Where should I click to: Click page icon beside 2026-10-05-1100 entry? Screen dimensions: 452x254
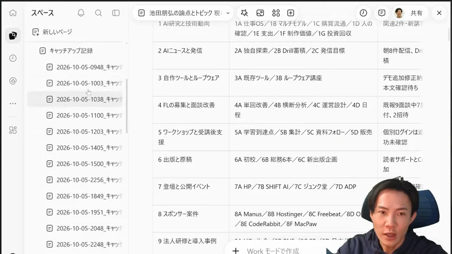tap(50, 115)
